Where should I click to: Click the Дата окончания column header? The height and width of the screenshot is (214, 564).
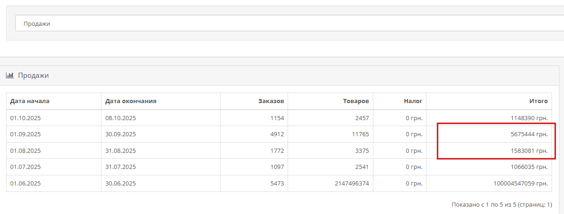pyautogui.click(x=131, y=101)
